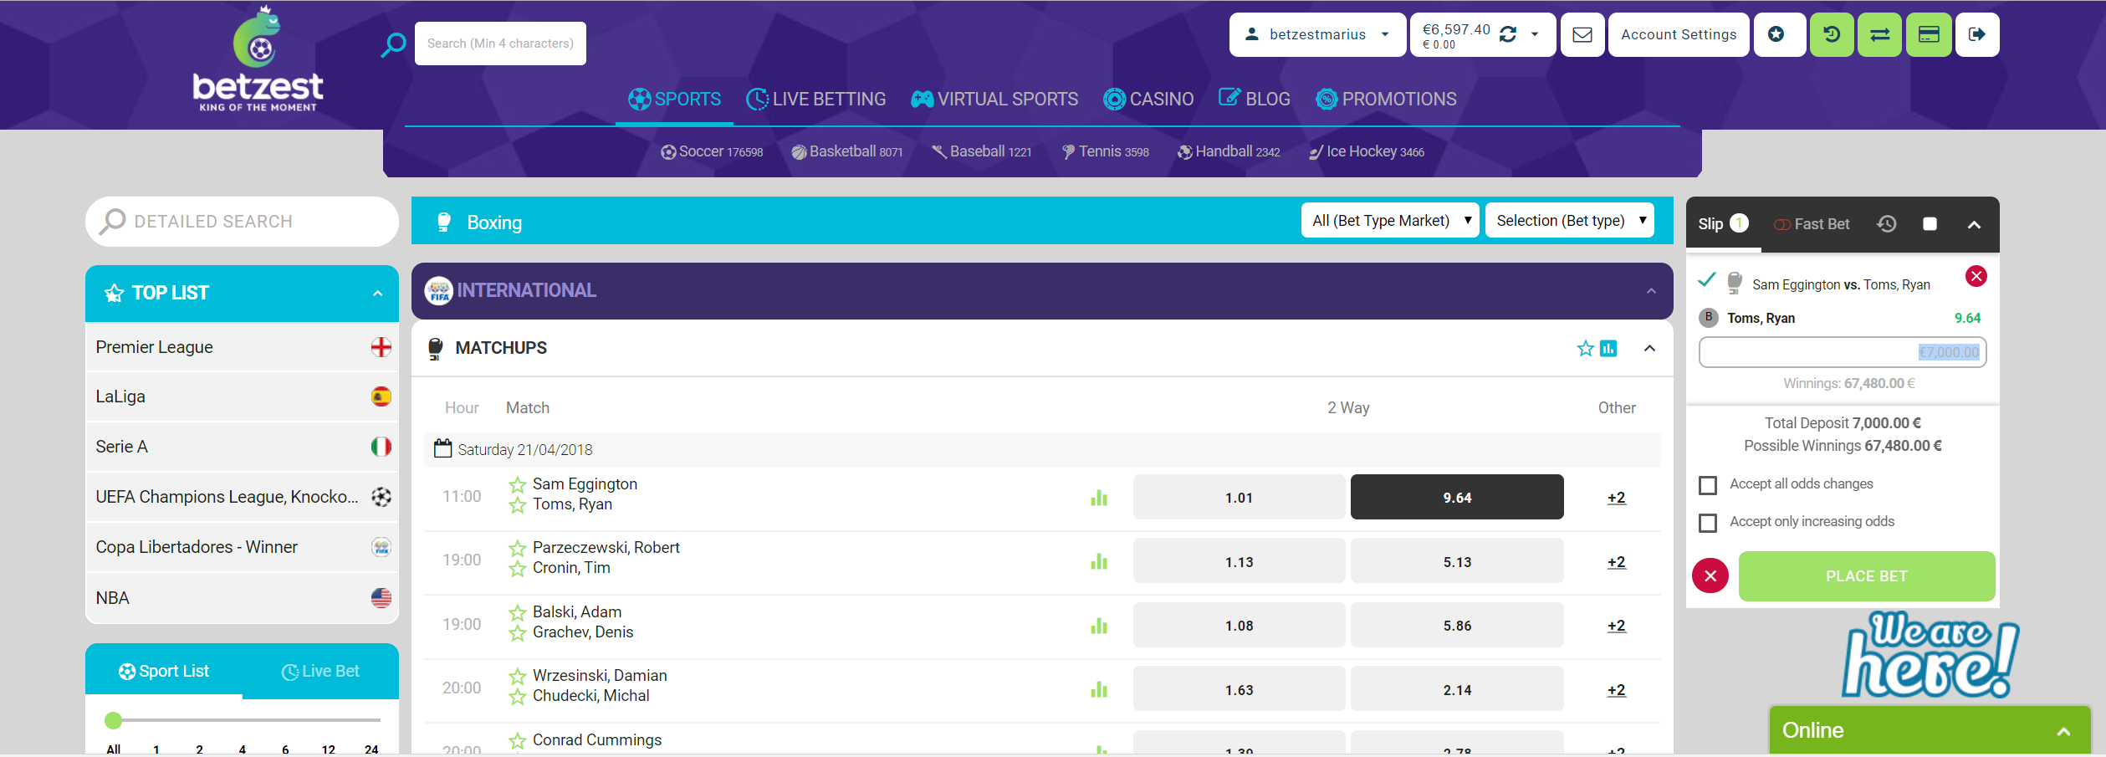
Task: Select odds 5.13 for Cronin, Tim
Action: pos(1456,562)
